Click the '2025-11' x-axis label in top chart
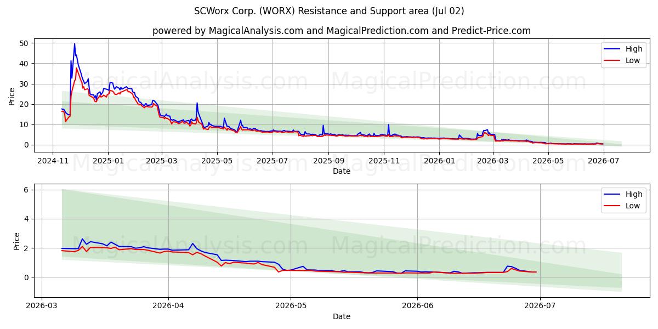The image size is (658, 329). (383, 161)
